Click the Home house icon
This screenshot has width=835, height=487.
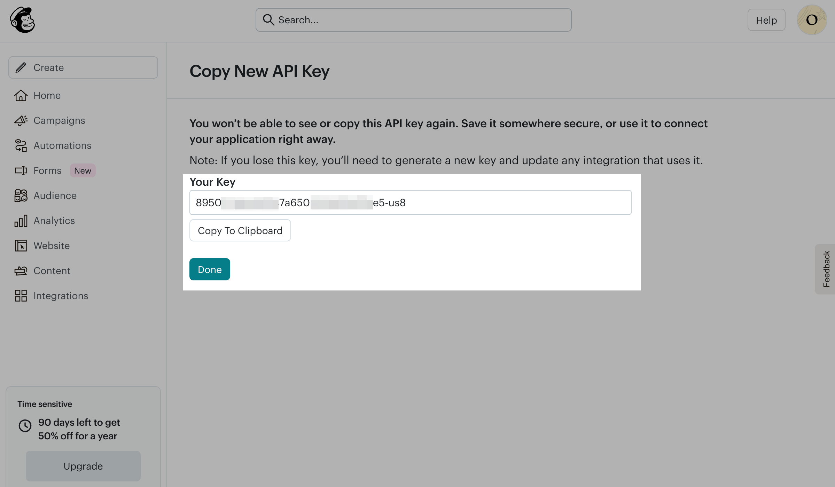pyautogui.click(x=21, y=95)
